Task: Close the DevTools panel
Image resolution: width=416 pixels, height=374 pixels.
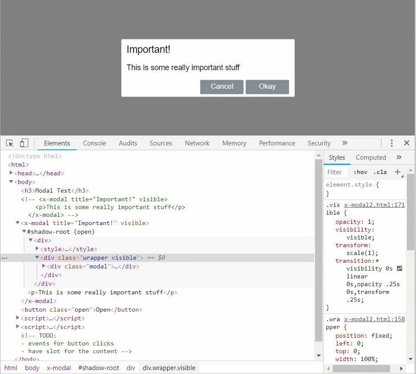Action: tap(406, 143)
